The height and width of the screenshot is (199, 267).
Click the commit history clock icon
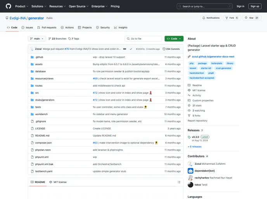pos(164,49)
